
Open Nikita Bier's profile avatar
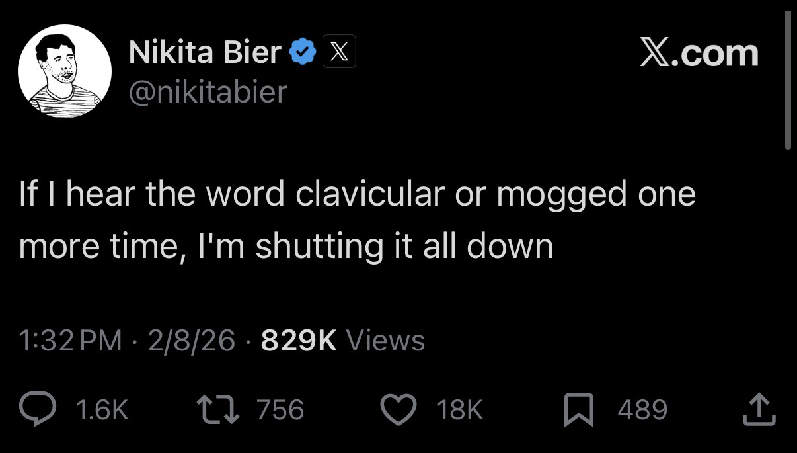65,71
